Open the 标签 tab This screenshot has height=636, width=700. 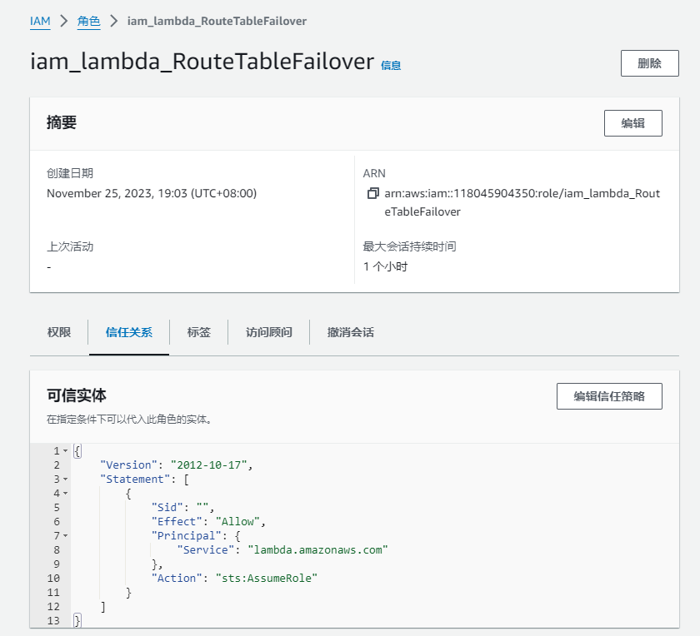point(199,332)
